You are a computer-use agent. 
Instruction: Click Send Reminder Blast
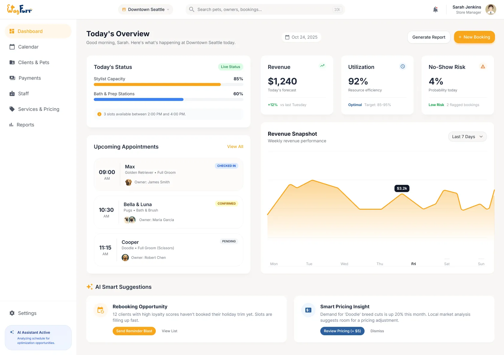(x=134, y=331)
